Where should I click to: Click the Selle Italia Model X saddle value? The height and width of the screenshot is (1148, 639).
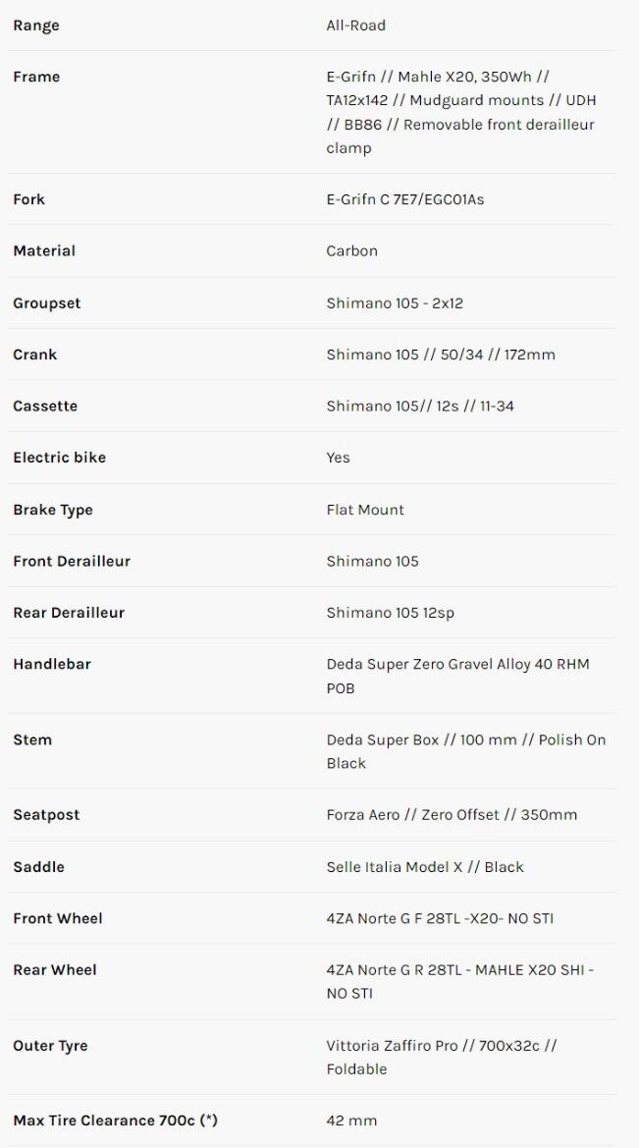pyautogui.click(x=425, y=867)
